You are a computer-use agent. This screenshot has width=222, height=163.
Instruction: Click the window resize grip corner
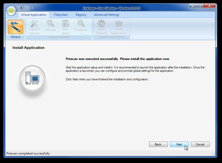[213, 154]
